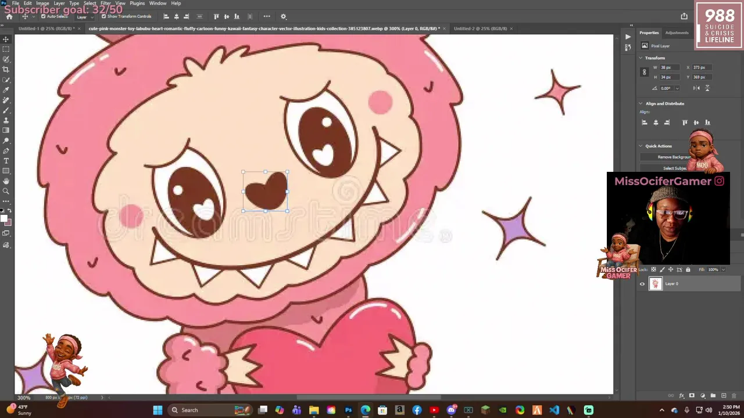Image resolution: width=744 pixels, height=418 pixels.
Task: Select the Spot Healing Brush tool
Action: pyautogui.click(x=6, y=100)
